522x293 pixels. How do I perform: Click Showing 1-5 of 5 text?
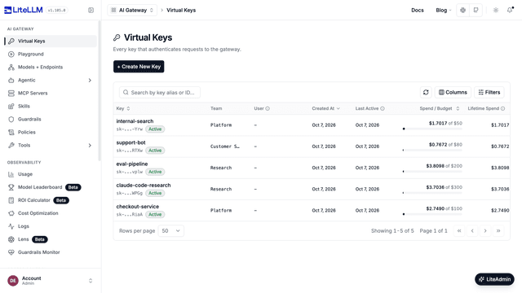click(392, 231)
